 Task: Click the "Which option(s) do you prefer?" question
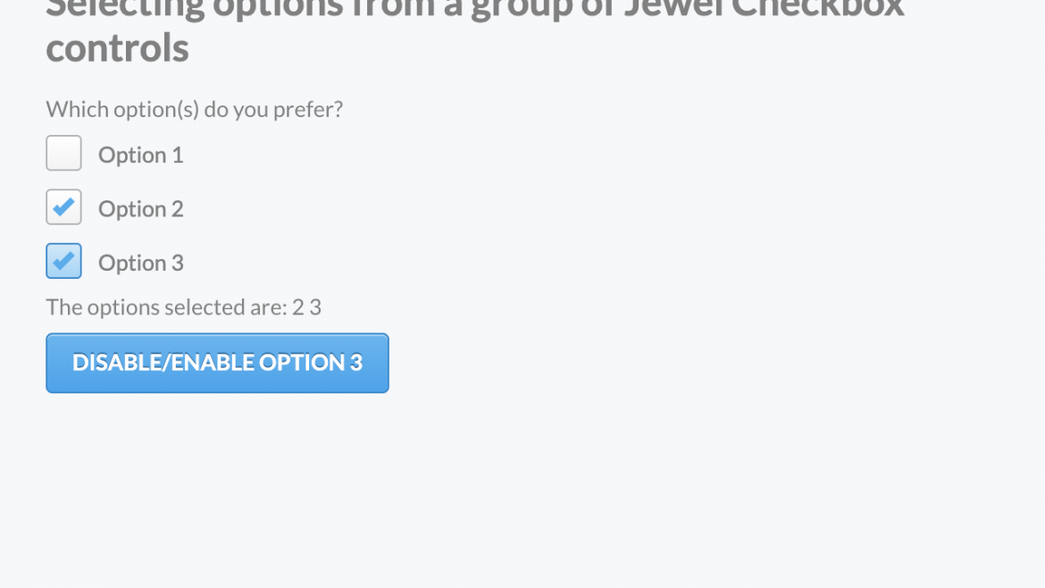pos(194,109)
